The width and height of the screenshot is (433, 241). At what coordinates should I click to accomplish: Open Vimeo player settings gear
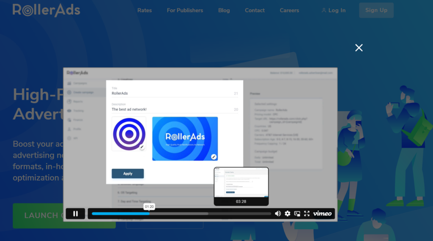tap(288, 214)
